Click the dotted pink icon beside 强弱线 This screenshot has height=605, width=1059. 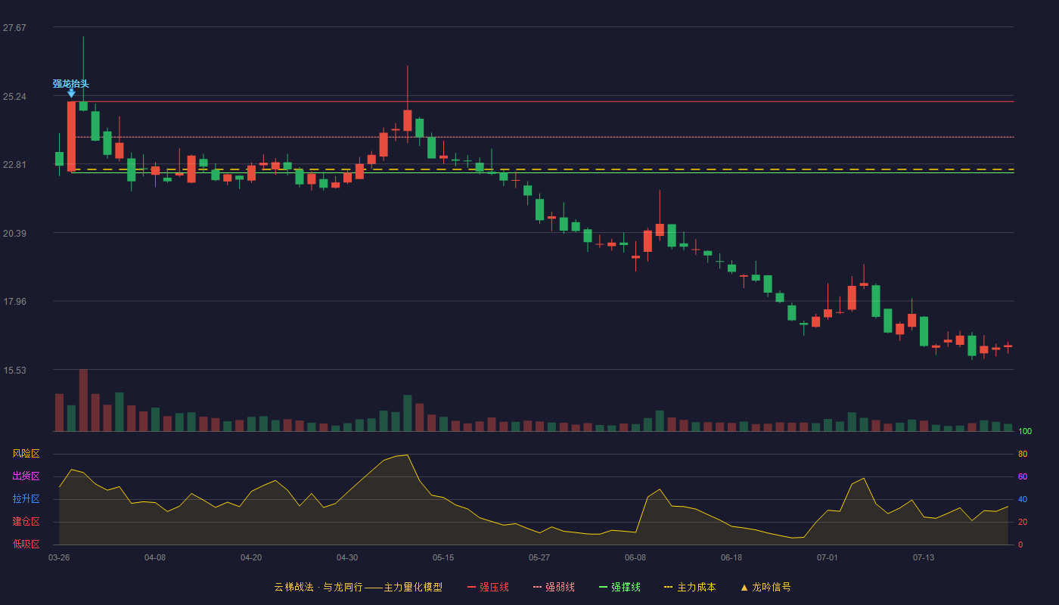[537, 587]
